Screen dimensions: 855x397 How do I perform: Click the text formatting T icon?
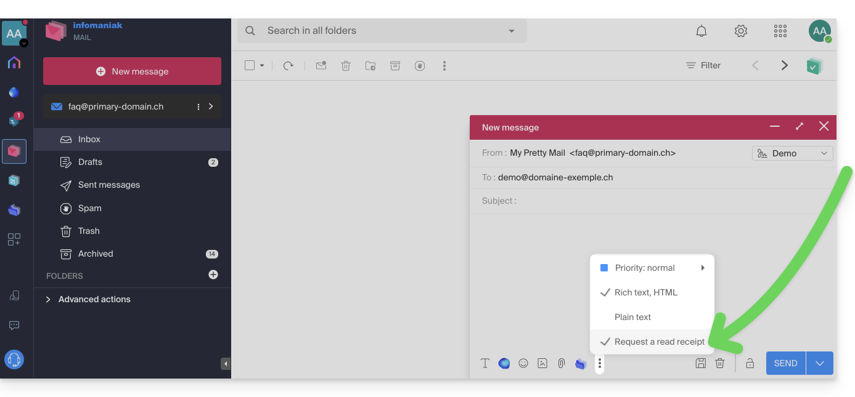click(485, 363)
